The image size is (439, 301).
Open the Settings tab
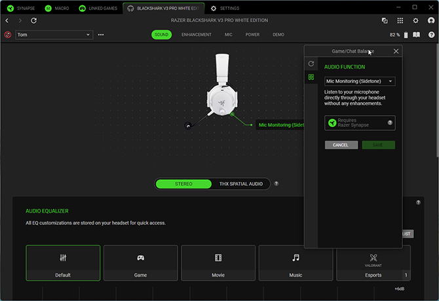click(x=225, y=8)
